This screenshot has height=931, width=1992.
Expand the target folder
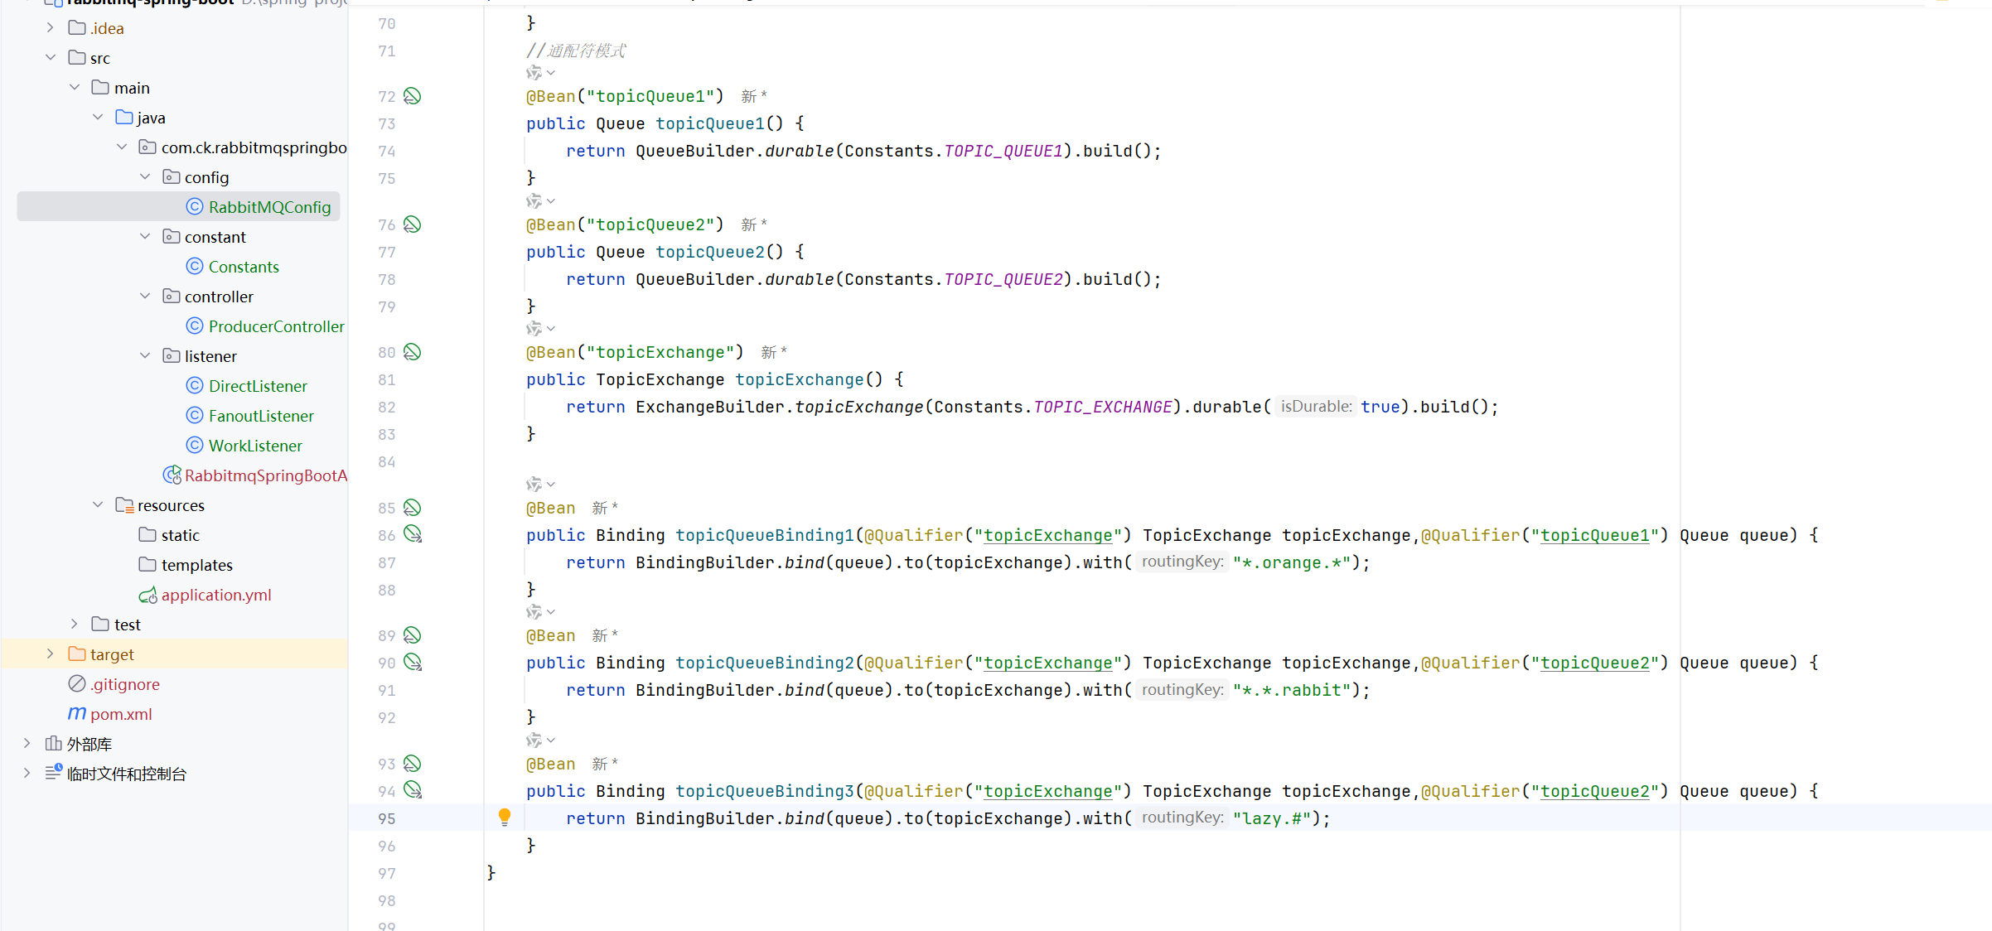51,654
